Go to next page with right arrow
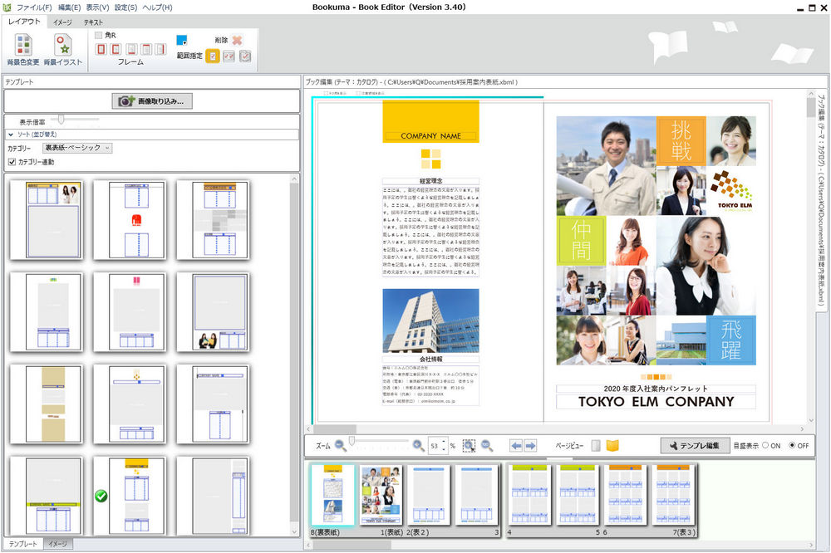The image size is (831, 553). coord(530,446)
